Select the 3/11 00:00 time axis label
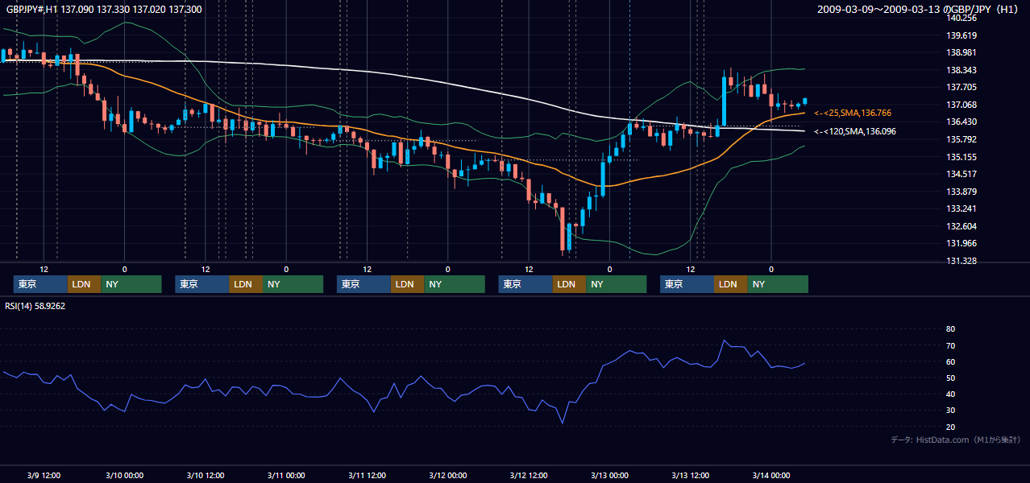The height and width of the screenshot is (483, 1030). (x=286, y=475)
